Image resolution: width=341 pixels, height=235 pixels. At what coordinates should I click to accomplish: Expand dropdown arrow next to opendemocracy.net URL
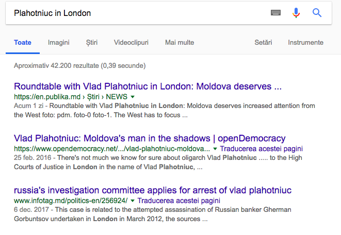click(215, 149)
